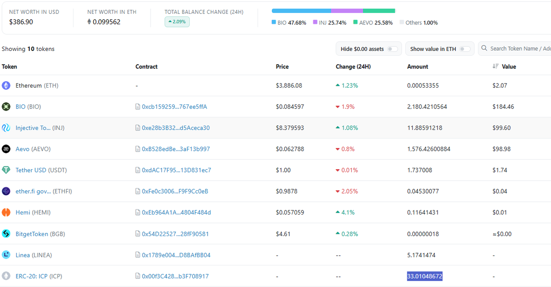Click the Aevo token logo icon

tap(6, 149)
